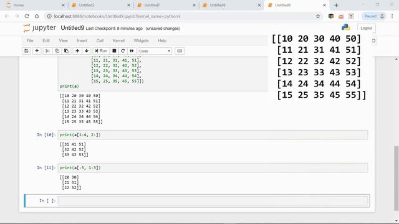
Task: Restart kernel and run all cells icon
Action: (132, 51)
